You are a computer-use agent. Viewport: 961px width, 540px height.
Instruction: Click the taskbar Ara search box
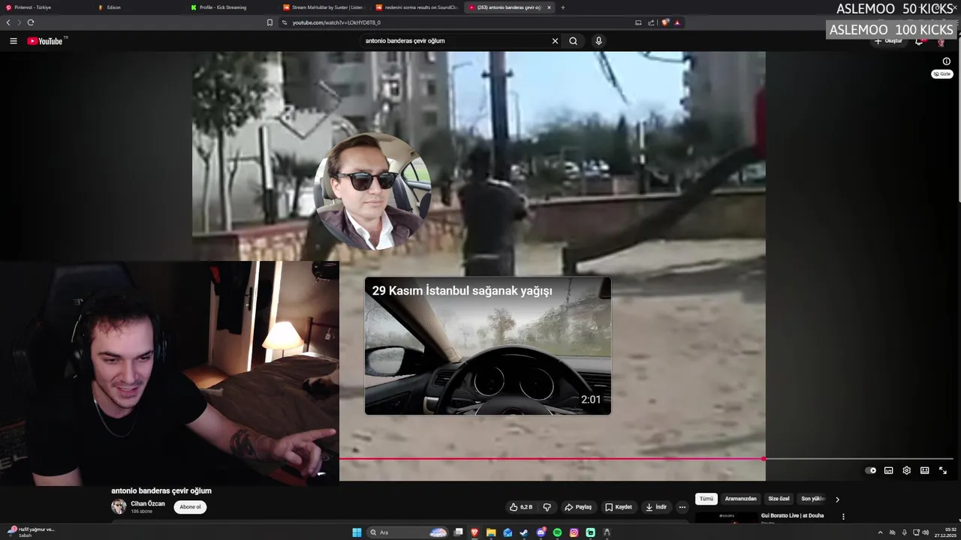pyautogui.click(x=408, y=532)
